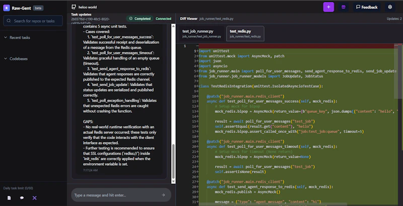Click the job_runner/test_redis.py path in header
Image resolution: width=403 pixels, height=206 pixels.
pyautogui.click(x=217, y=19)
